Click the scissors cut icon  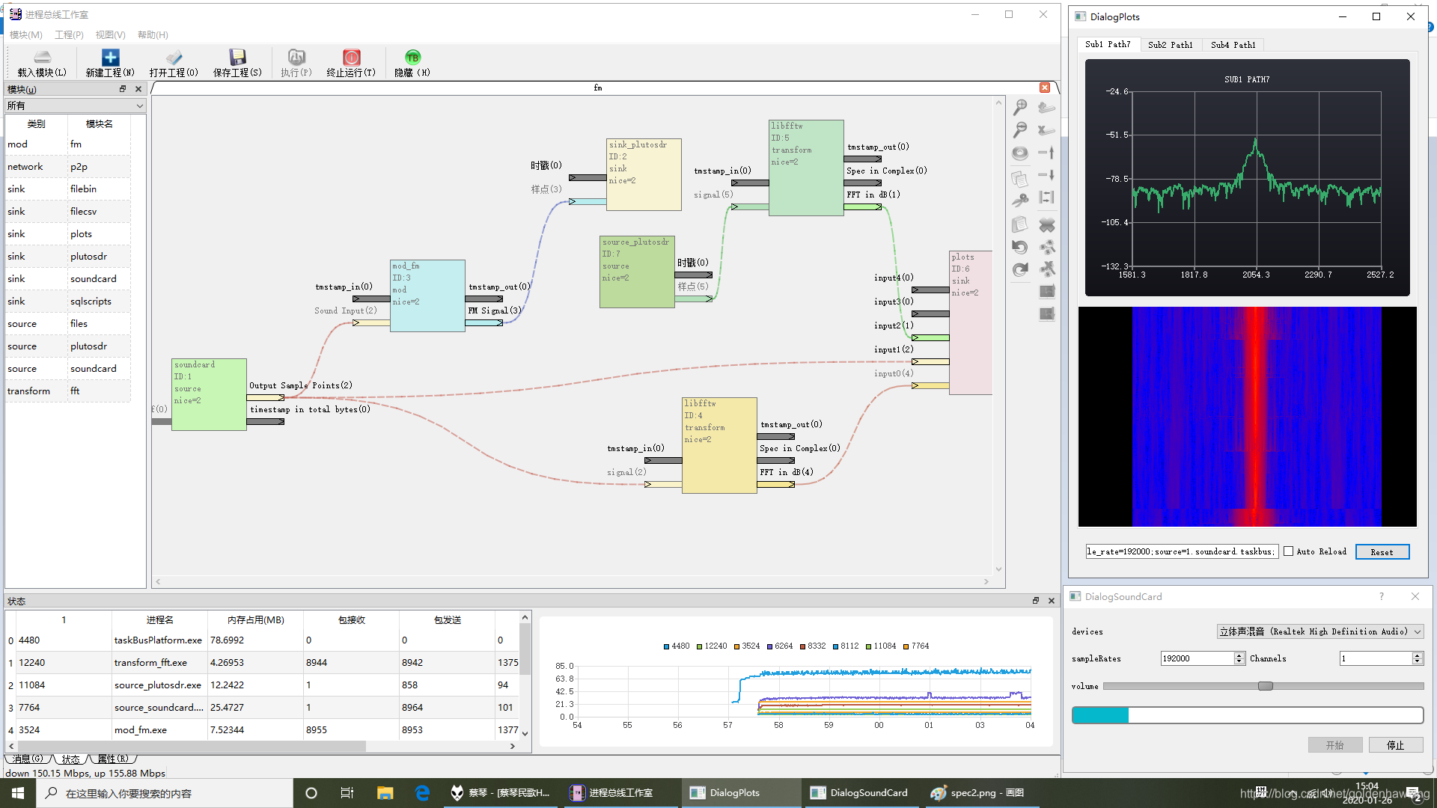point(1019,201)
